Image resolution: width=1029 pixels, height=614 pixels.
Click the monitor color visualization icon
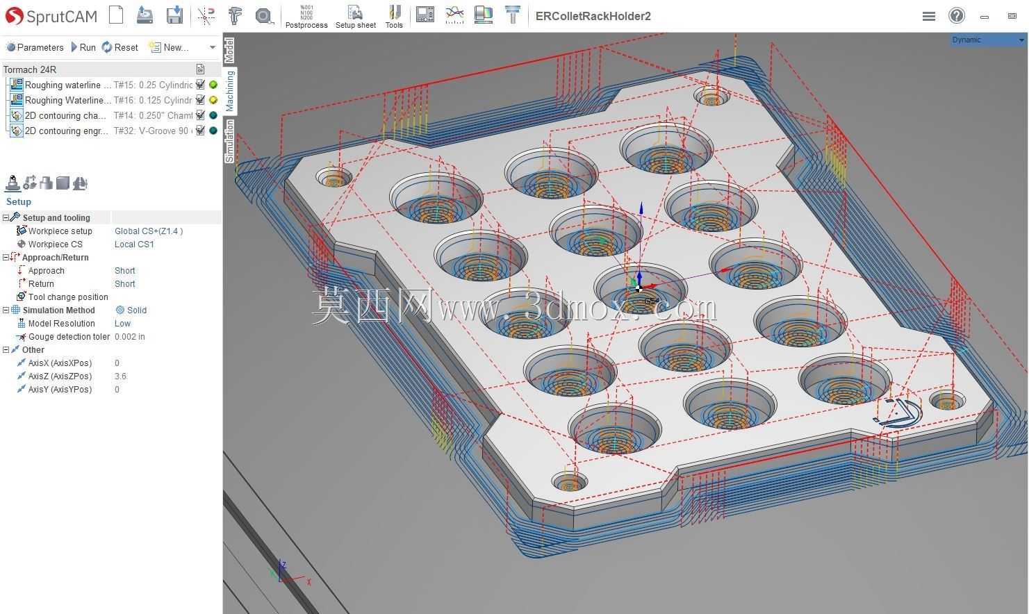484,15
